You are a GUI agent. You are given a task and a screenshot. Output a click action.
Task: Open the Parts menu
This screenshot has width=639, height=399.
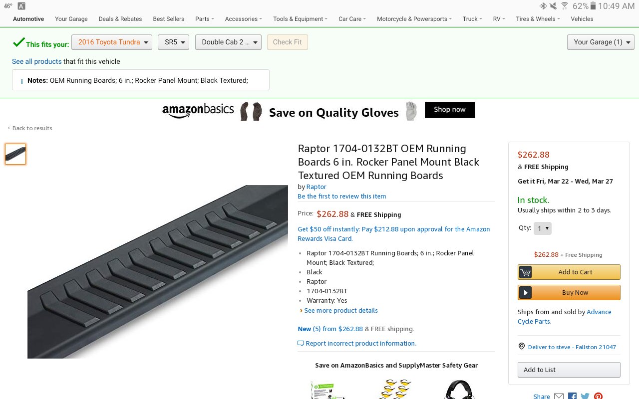tap(205, 19)
